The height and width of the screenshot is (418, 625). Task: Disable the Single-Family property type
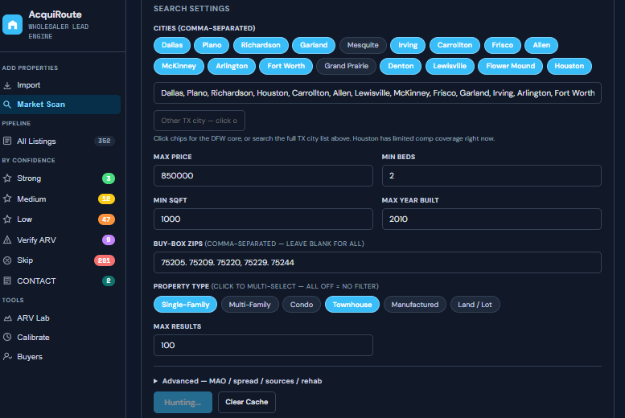[x=185, y=305]
